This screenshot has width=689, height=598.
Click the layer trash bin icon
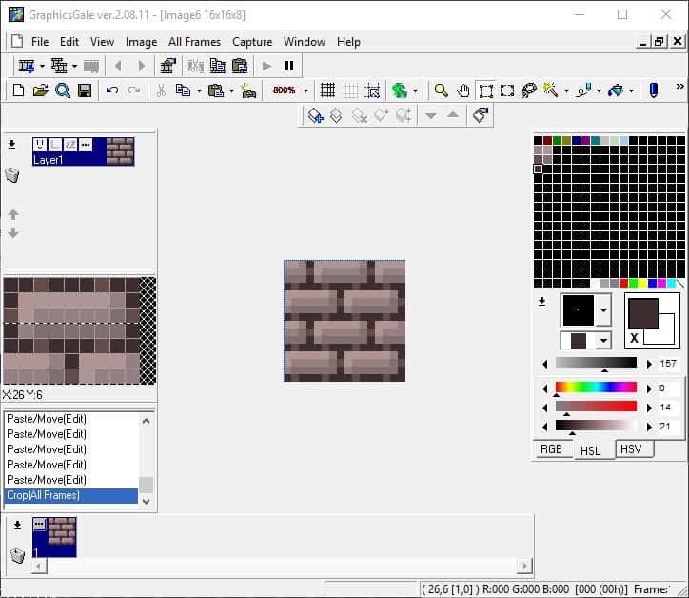pos(11,175)
